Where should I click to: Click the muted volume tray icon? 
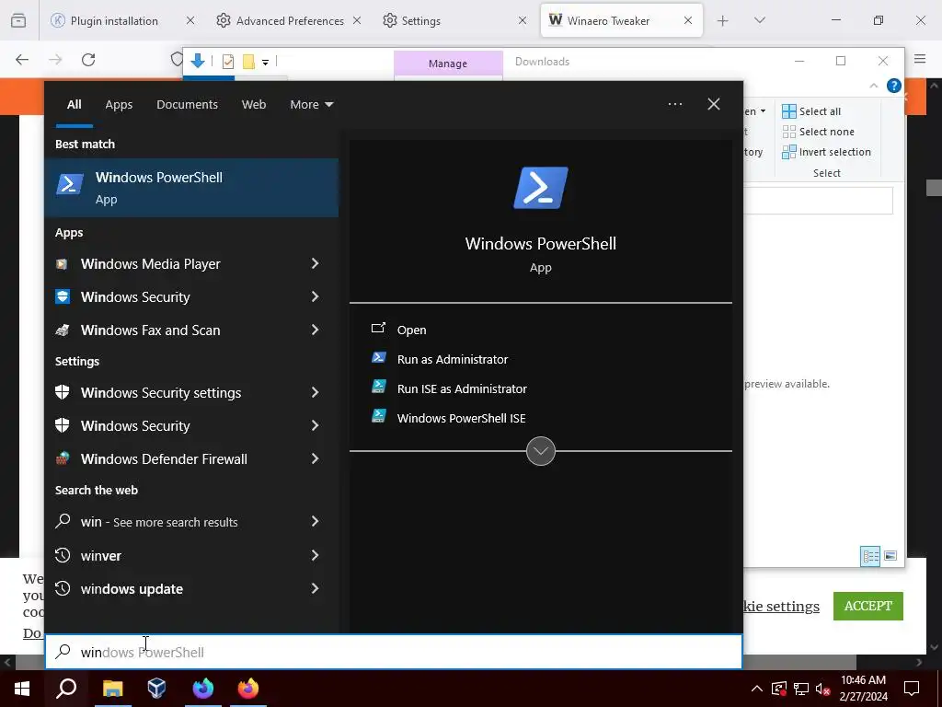pos(822,689)
